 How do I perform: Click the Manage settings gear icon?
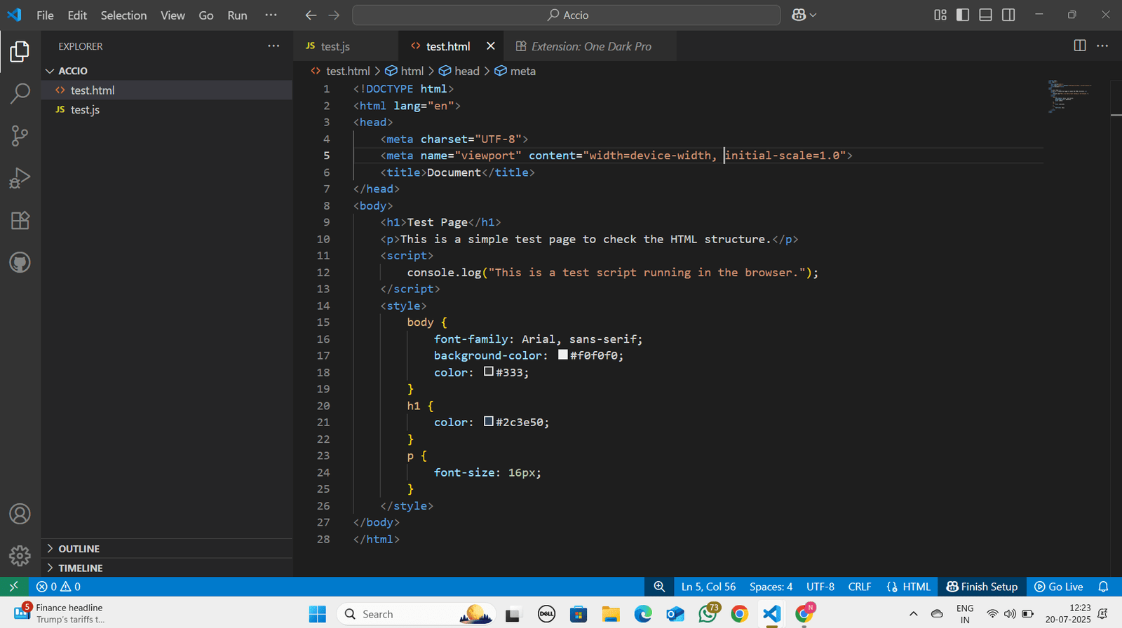20,556
